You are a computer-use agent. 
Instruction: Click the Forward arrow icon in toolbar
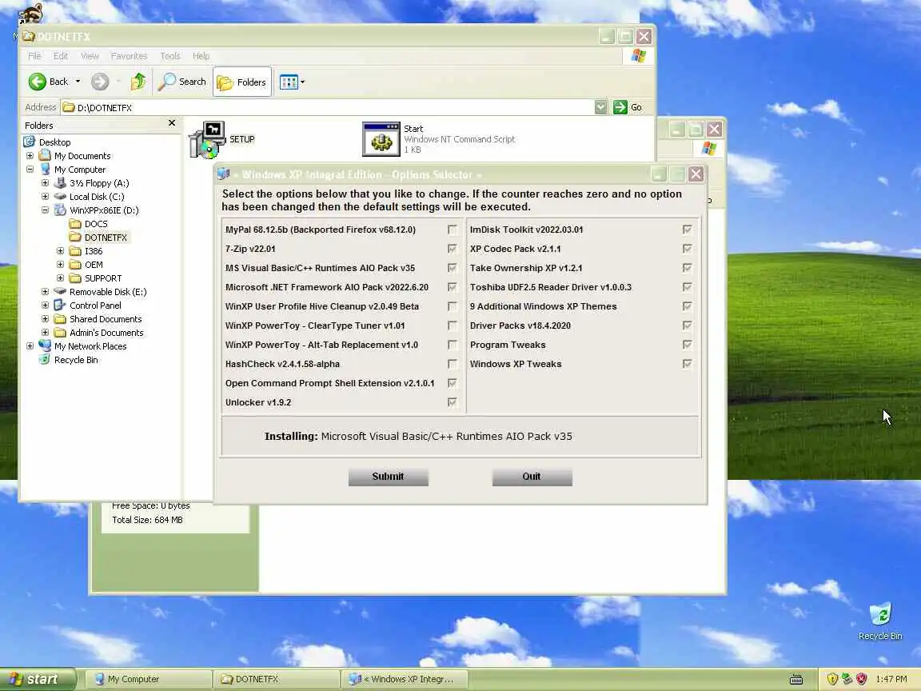[100, 82]
